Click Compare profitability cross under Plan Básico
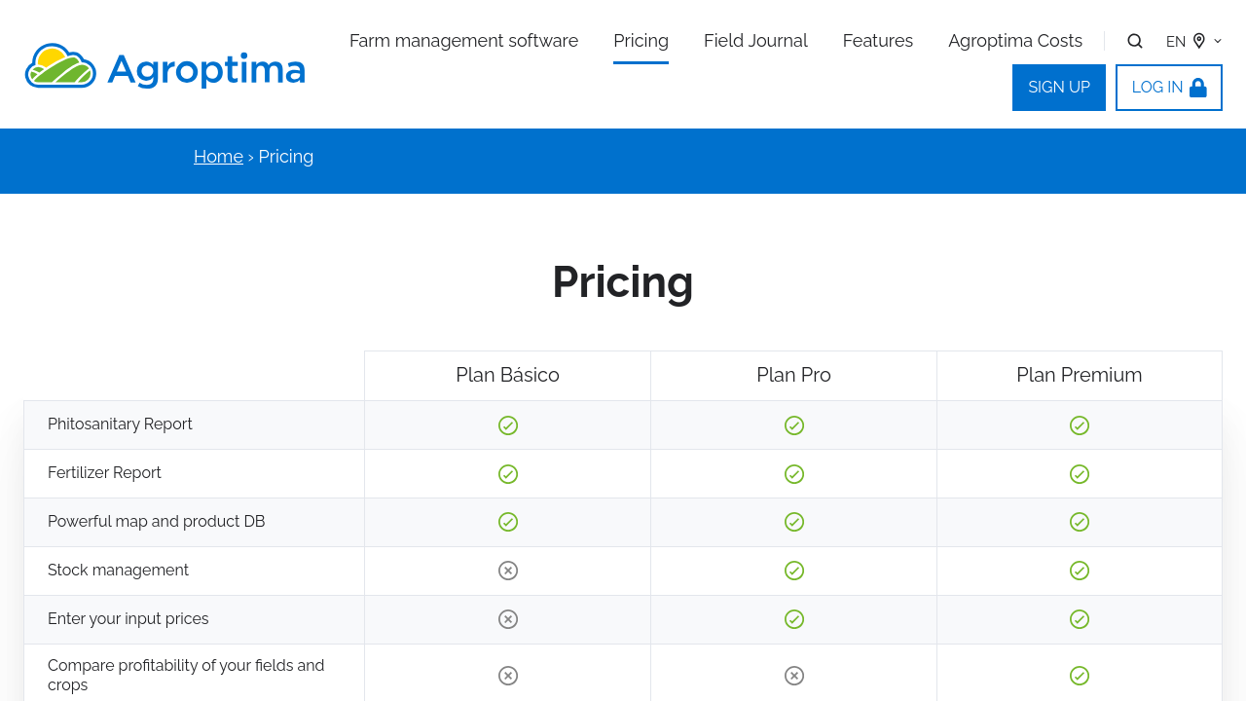 [x=508, y=676]
